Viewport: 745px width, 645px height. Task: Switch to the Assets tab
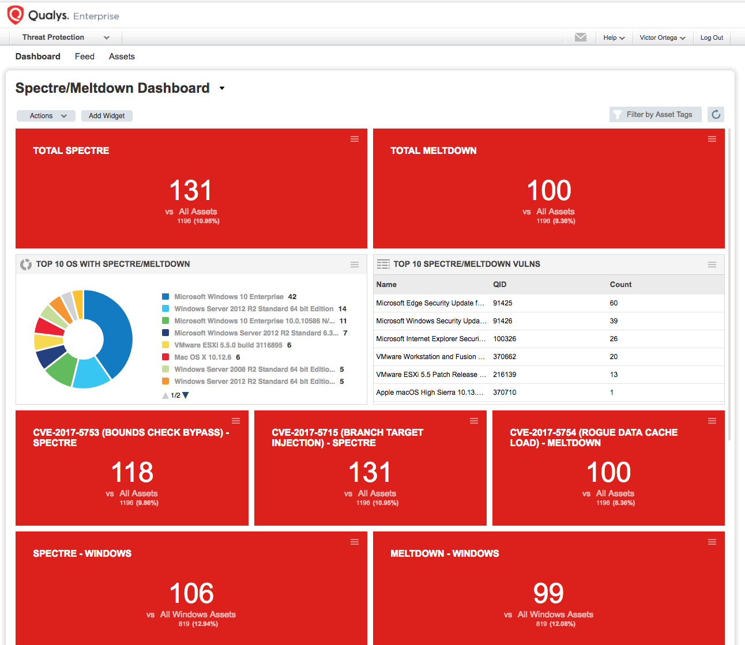pos(122,56)
